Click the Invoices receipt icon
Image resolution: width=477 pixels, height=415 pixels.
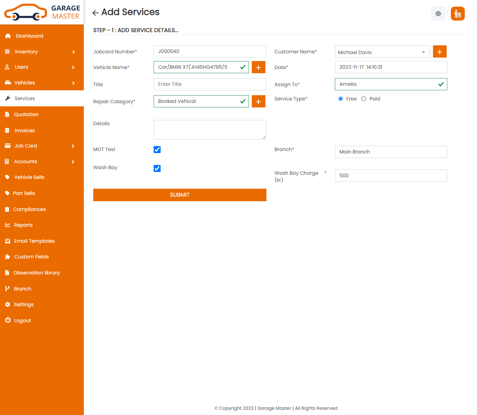pos(7,130)
